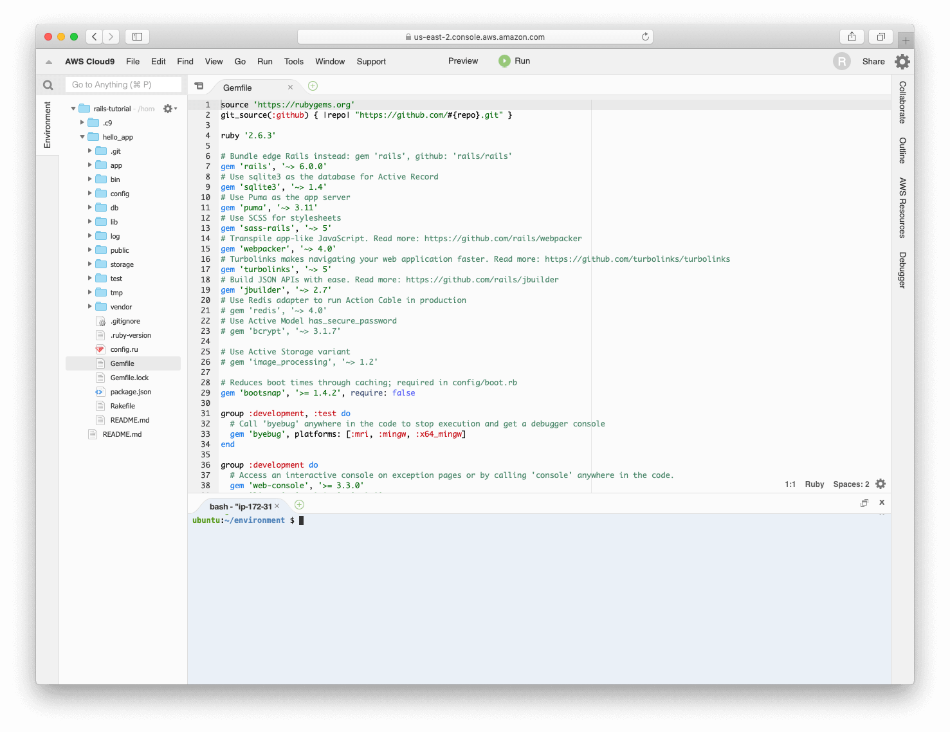The image size is (950, 732).
Task: Reload the page with refresh icon
Action: [645, 37]
